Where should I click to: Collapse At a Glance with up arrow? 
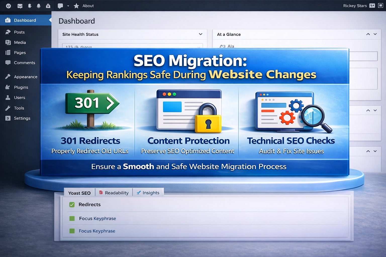pyautogui.click(x=368, y=34)
